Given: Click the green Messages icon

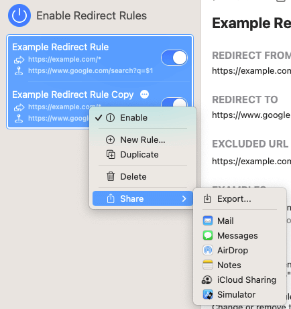Looking at the screenshot, I should (208, 235).
